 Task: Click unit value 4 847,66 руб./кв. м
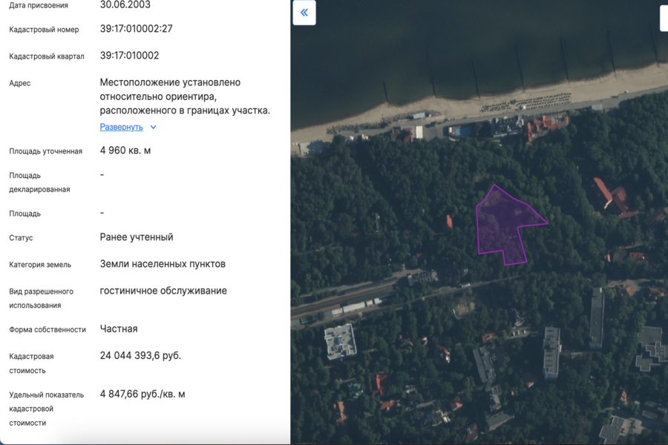[x=143, y=395]
